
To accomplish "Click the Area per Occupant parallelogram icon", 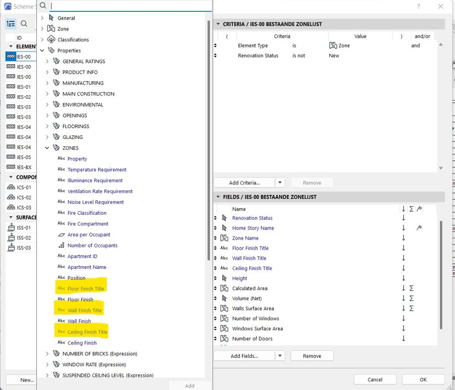I will tap(61, 235).
